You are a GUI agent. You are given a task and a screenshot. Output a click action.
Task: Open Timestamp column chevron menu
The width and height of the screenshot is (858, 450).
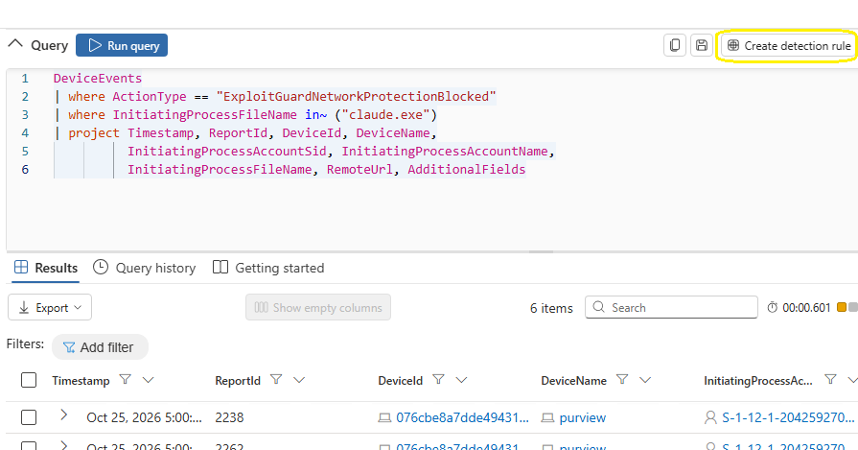point(148,380)
